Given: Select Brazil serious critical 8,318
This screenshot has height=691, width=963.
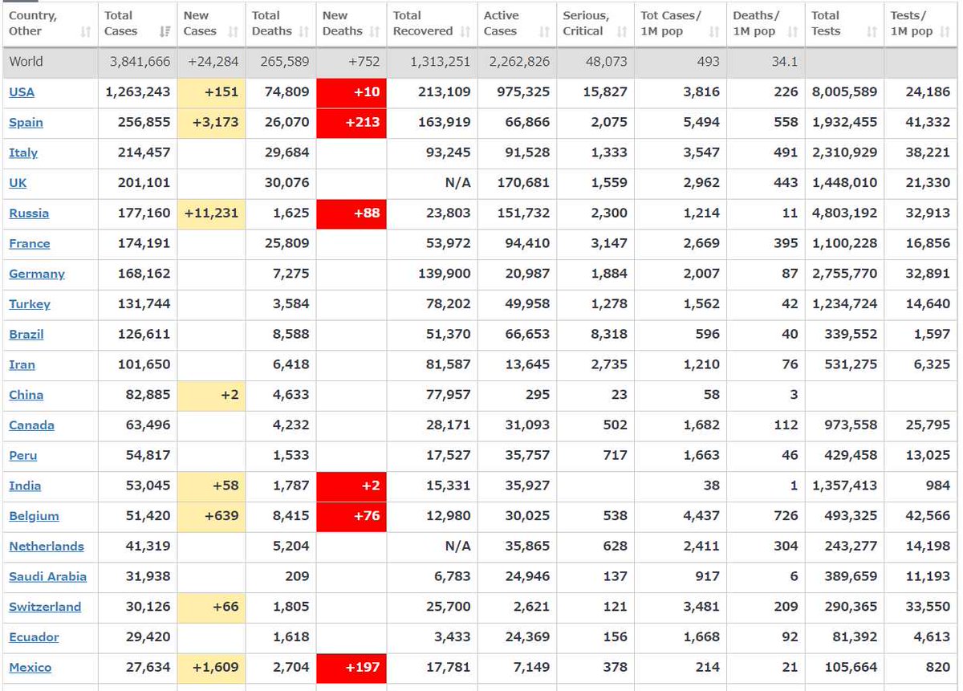Looking at the screenshot, I should tap(609, 334).
